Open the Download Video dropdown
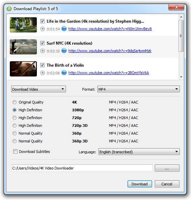191x203 pixels. coord(39,89)
